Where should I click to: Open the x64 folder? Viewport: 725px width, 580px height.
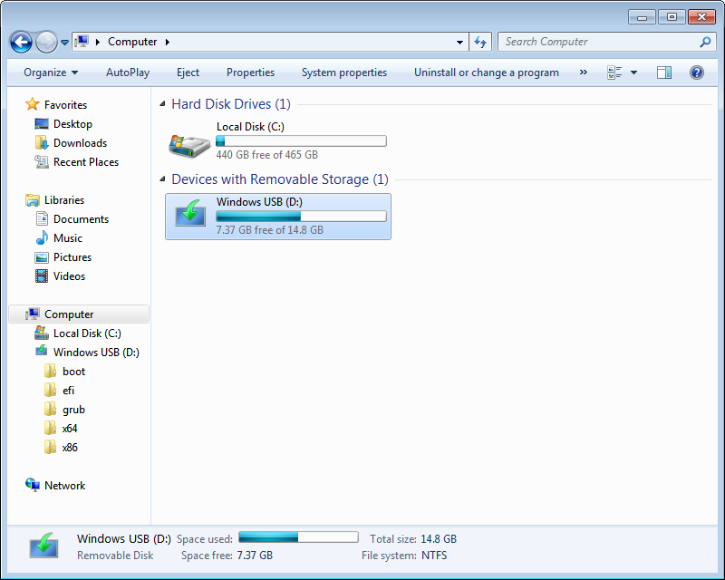(70, 429)
